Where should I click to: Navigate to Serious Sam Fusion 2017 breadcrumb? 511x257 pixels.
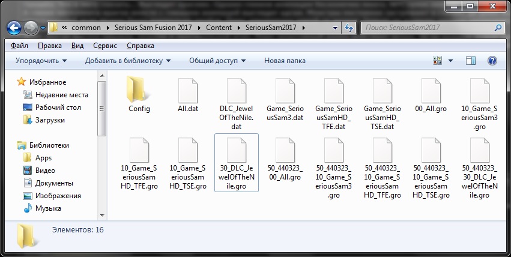click(153, 28)
